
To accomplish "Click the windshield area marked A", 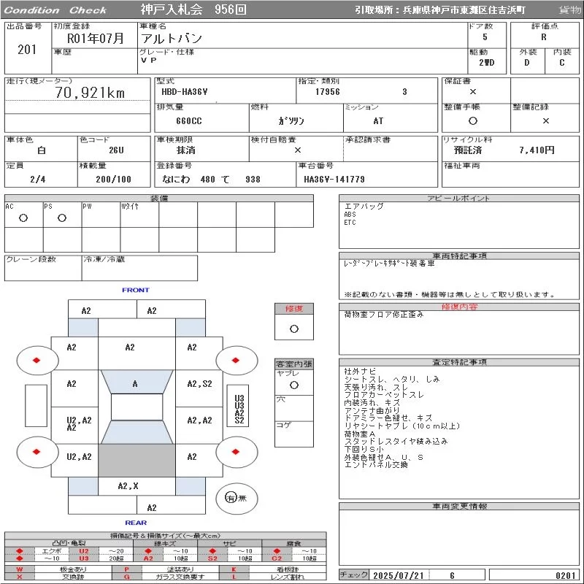I will pyautogui.click(x=137, y=382).
